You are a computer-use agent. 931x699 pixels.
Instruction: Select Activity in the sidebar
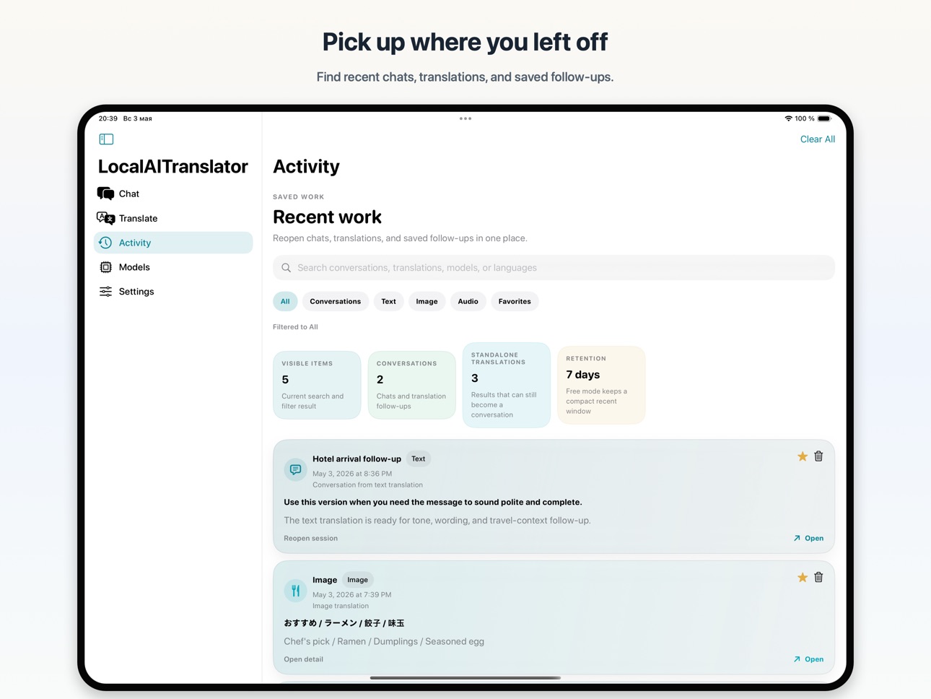pyautogui.click(x=173, y=243)
